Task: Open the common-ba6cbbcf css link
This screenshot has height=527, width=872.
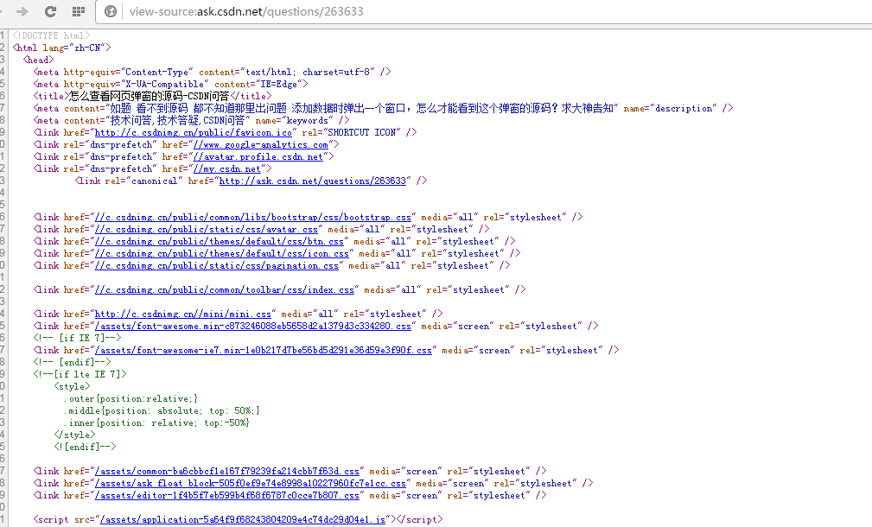Action: point(227,472)
